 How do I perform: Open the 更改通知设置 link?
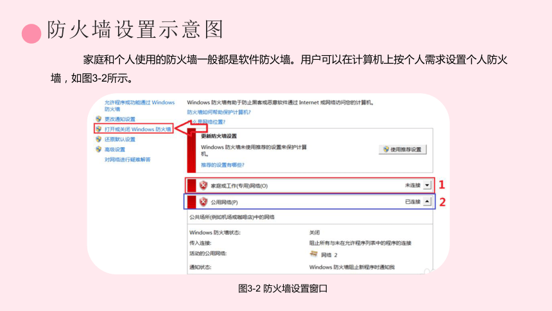point(119,119)
